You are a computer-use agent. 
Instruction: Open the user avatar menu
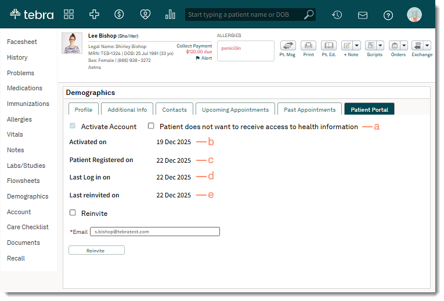[x=414, y=14]
